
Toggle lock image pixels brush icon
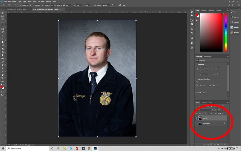coord(203,113)
